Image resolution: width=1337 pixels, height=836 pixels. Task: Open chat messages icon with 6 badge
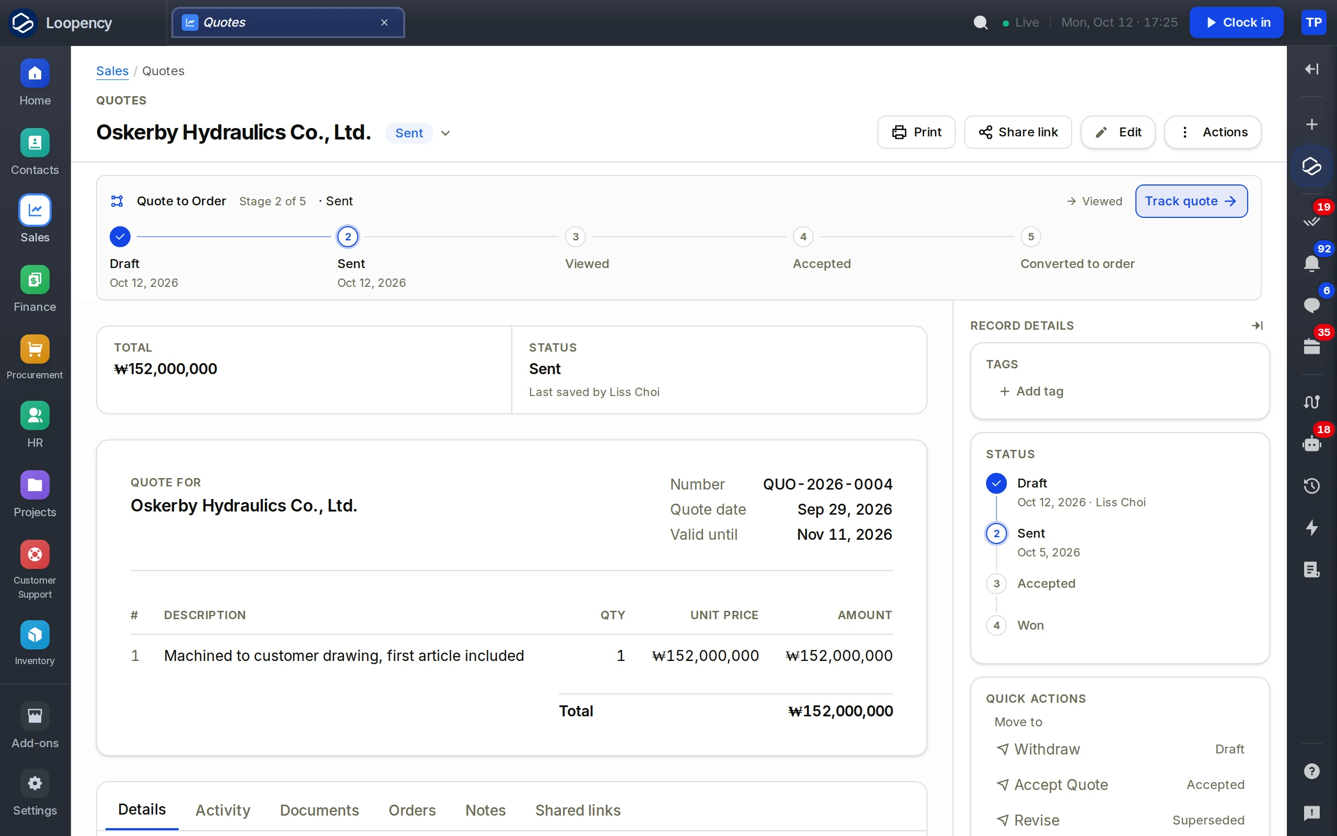(x=1311, y=305)
